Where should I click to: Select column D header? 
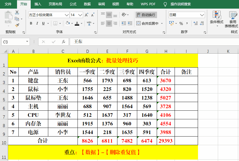click(x=88, y=51)
